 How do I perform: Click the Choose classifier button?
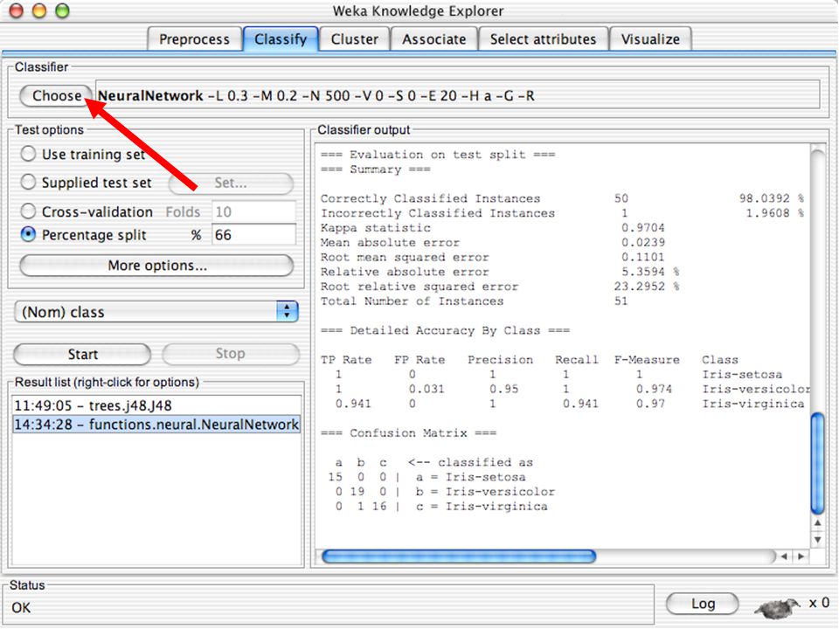point(56,96)
